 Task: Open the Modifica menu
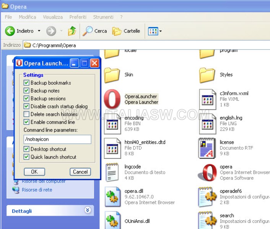click(28, 17)
